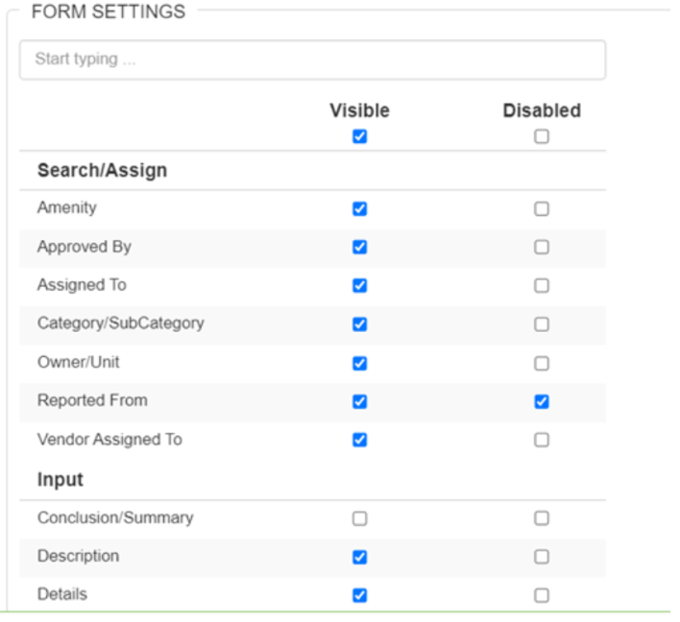Viewport: 680px width, 622px height.
Task: Enable Visible for Conclusion/Summary
Action: click(359, 518)
